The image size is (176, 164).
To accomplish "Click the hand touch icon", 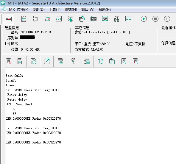I will pos(70,19).
